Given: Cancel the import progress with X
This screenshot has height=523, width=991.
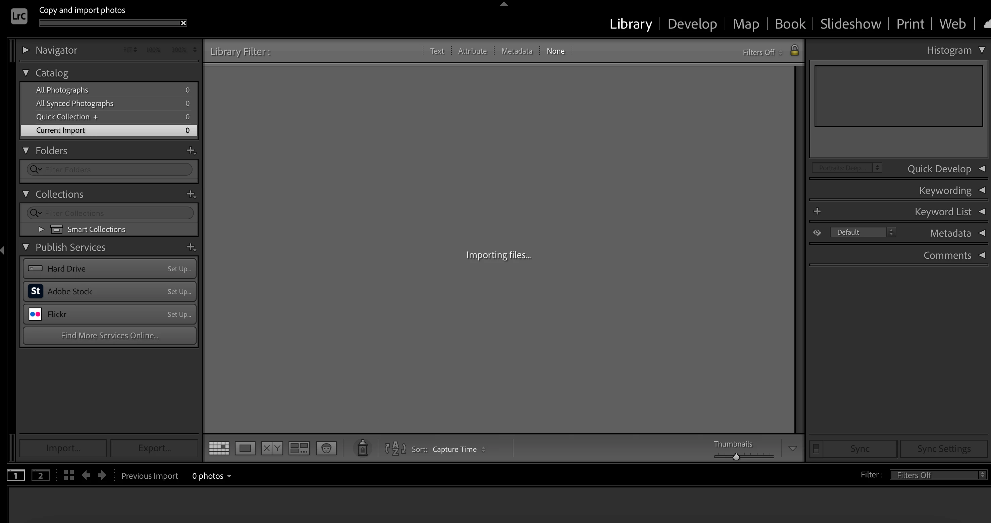Looking at the screenshot, I should pos(184,23).
